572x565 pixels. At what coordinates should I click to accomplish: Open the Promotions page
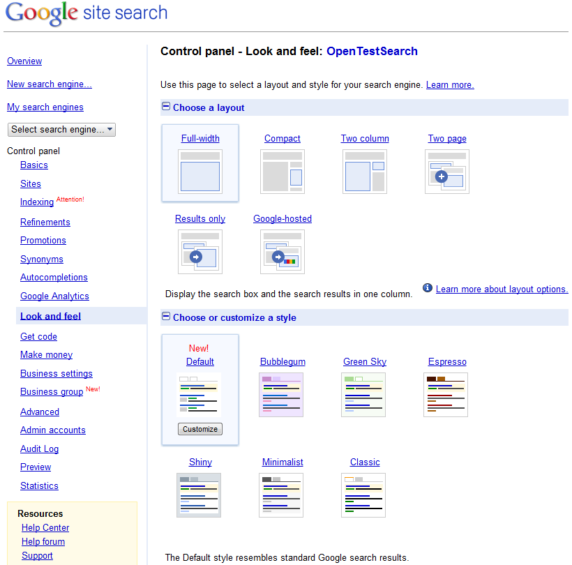pyautogui.click(x=43, y=240)
